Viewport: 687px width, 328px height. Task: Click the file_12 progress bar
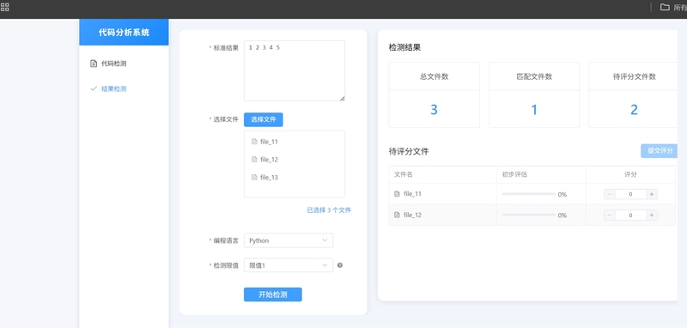tap(529, 215)
